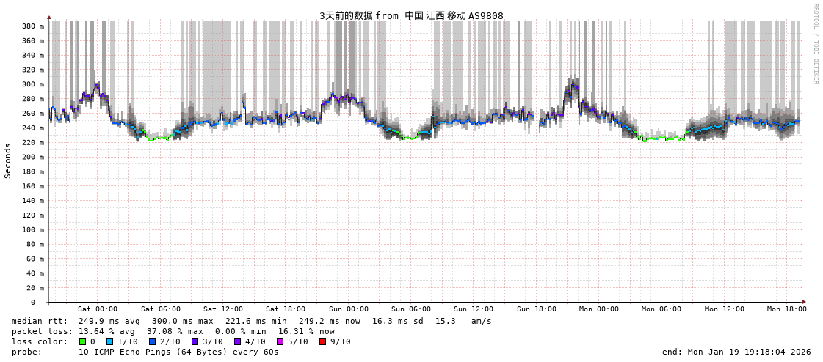The height and width of the screenshot is (362, 823).
Task: Click the RRDTOOL / TOBI OETIKER watermark
Action: (x=815, y=44)
